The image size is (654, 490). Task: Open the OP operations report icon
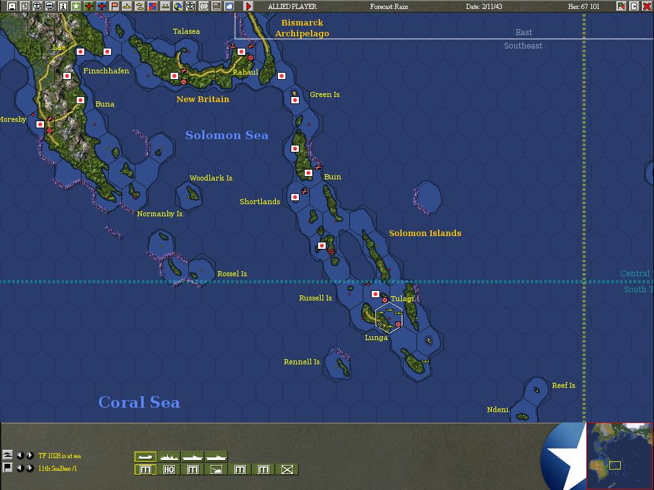coord(204,6)
